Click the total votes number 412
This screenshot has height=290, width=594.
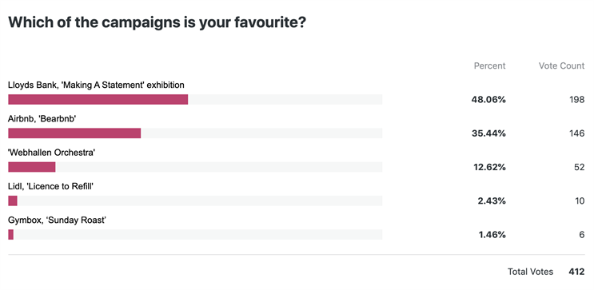576,272
